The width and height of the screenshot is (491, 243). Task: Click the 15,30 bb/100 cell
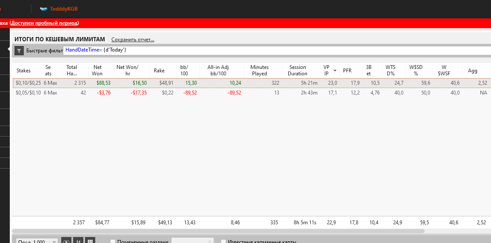point(191,83)
